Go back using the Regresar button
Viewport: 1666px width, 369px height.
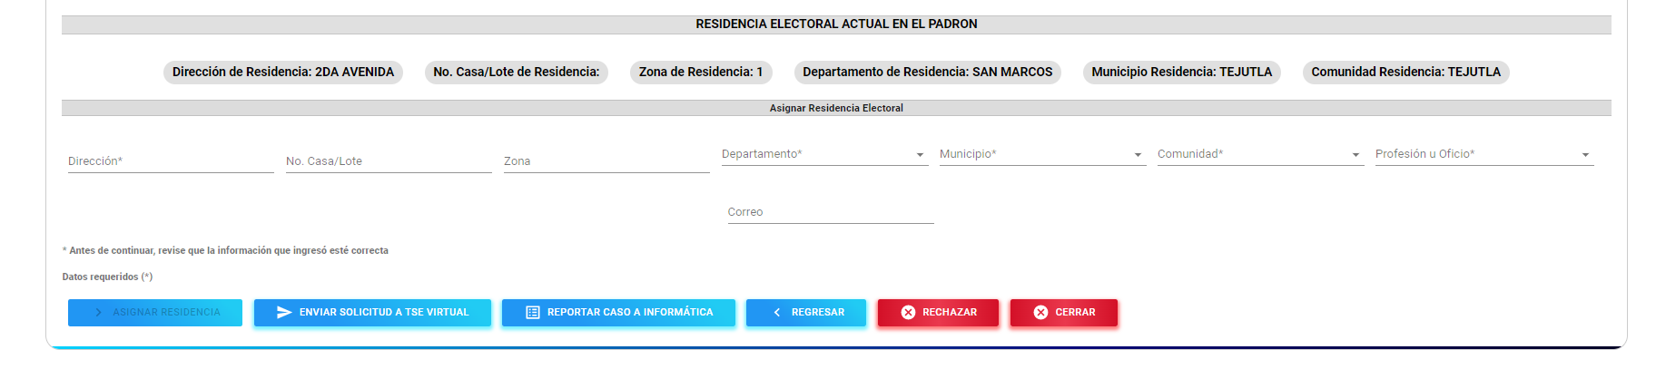click(x=806, y=312)
